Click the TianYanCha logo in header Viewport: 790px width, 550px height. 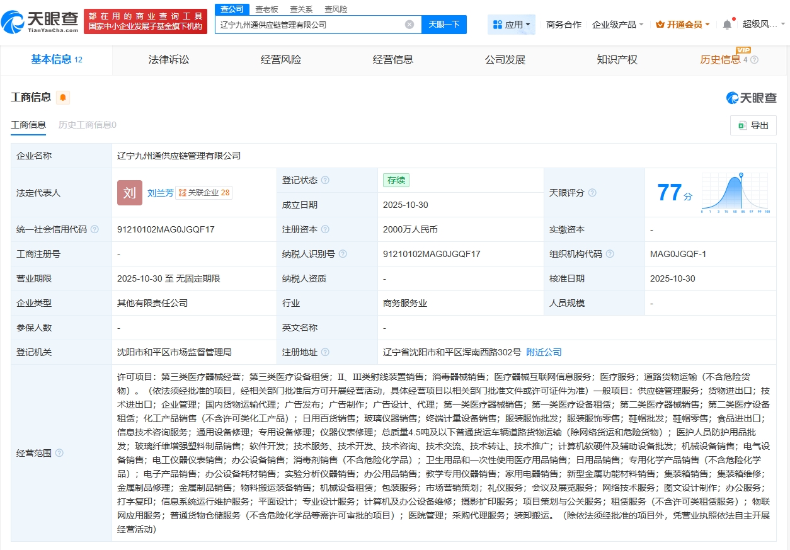click(40, 22)
